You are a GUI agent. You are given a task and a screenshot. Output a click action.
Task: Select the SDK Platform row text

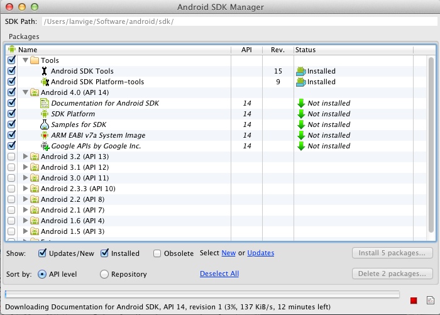point(73,114)
